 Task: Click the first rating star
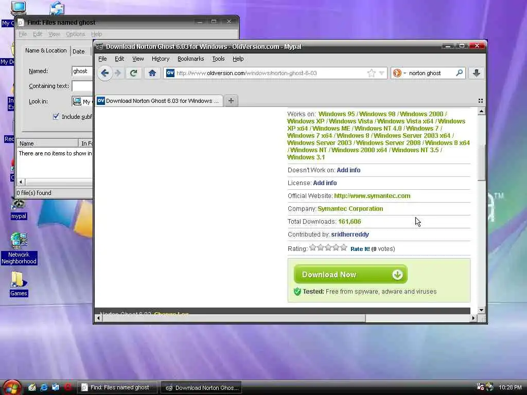pyautogui.click(x=312, y=247)
